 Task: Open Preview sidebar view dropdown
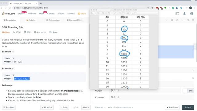point(93,13)
